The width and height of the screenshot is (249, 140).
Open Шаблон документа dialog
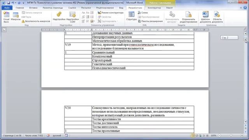pyautogui.click(x=205, y=17)
